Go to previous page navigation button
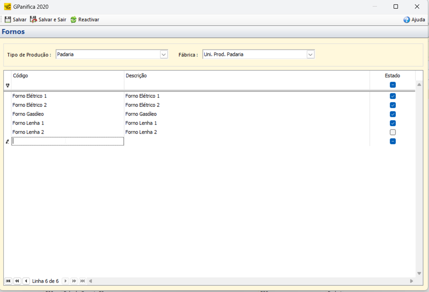The image size is (429, 292). click(17, 281)
